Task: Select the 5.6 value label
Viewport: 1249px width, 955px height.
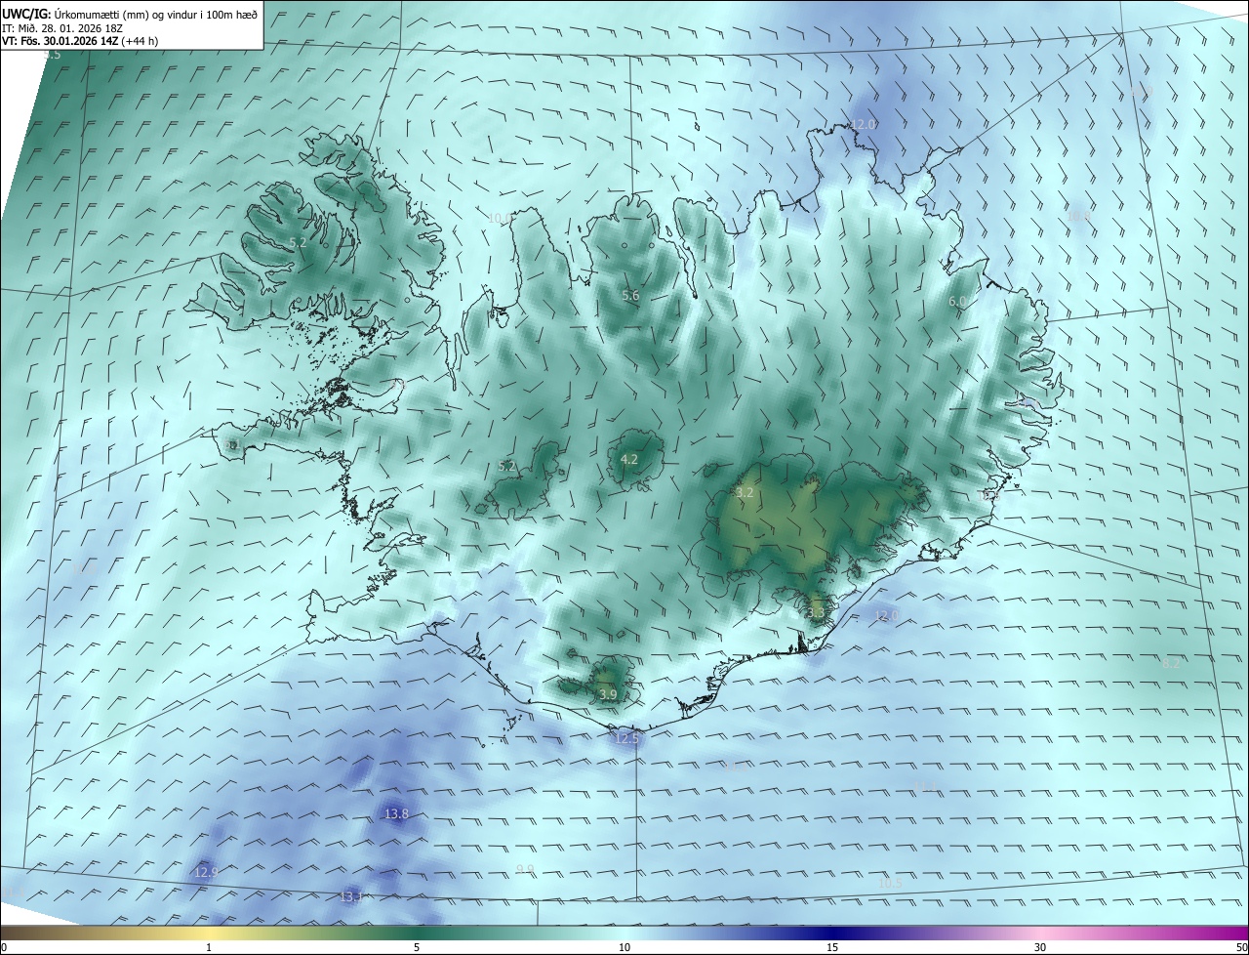Action: click(x=630, y=295)
